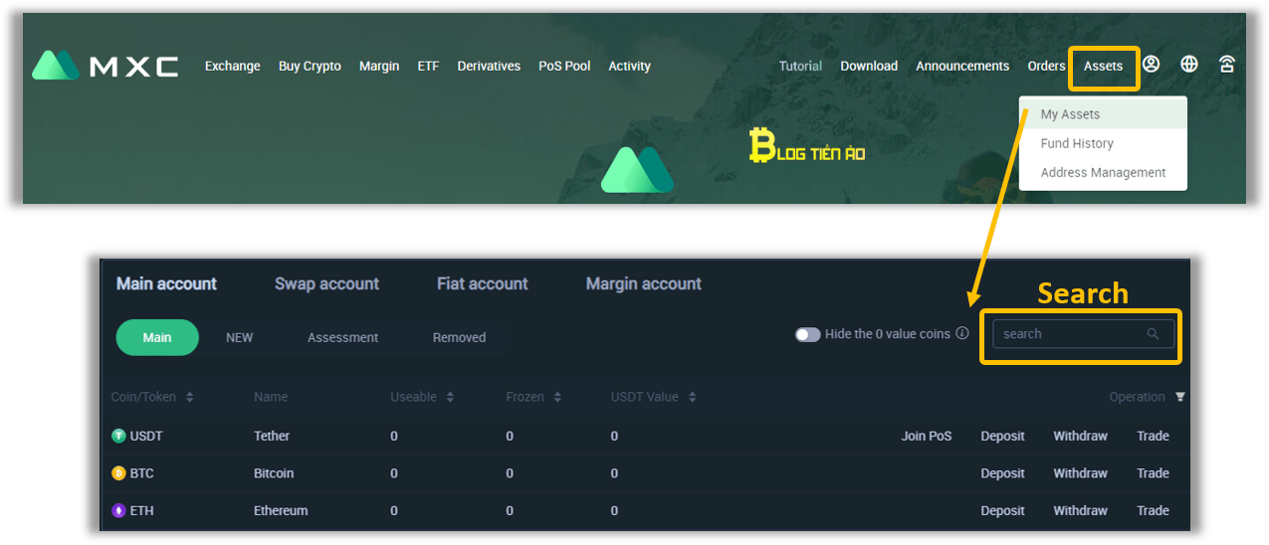This screenshot has width=1269, height=545.
Task: Switch to Fiat account tab
Action: tap(483, 283)
